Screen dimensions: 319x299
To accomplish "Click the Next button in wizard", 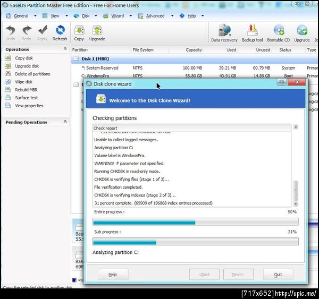I will pyautogui.click(x=238, y=275).
